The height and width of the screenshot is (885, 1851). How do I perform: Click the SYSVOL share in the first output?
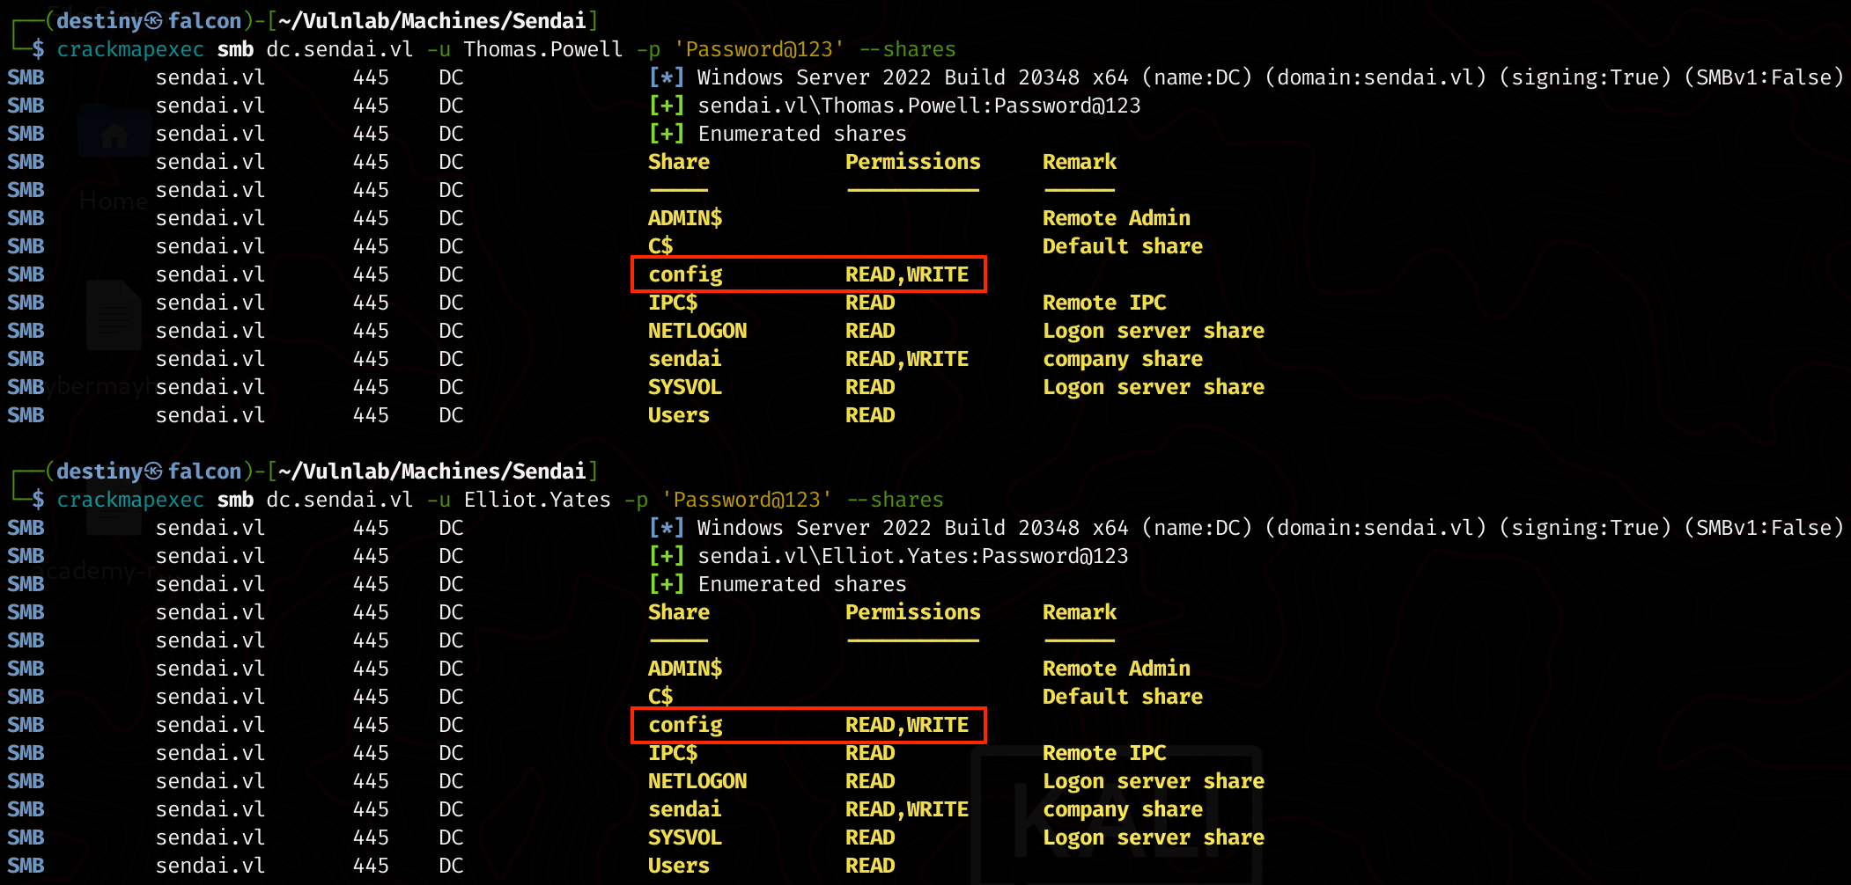click(684, 387)
